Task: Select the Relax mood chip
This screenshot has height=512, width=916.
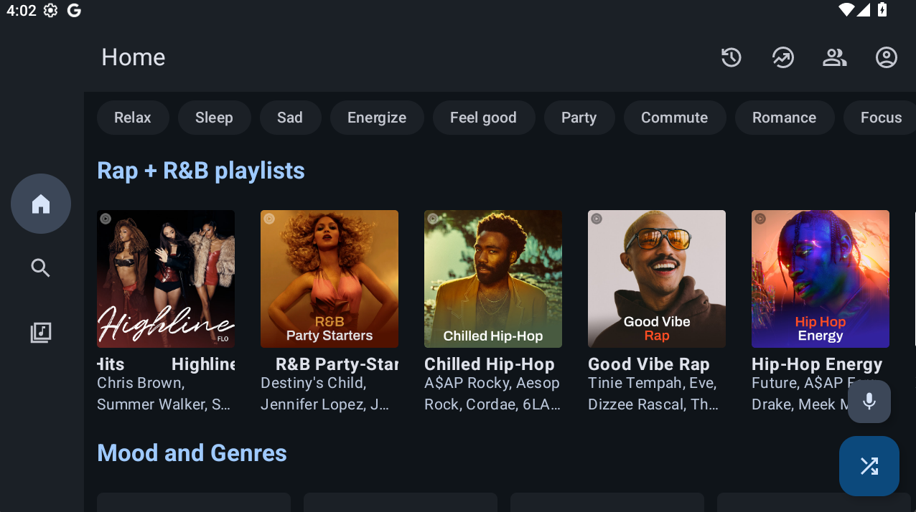Action: [x=133, y=118]
